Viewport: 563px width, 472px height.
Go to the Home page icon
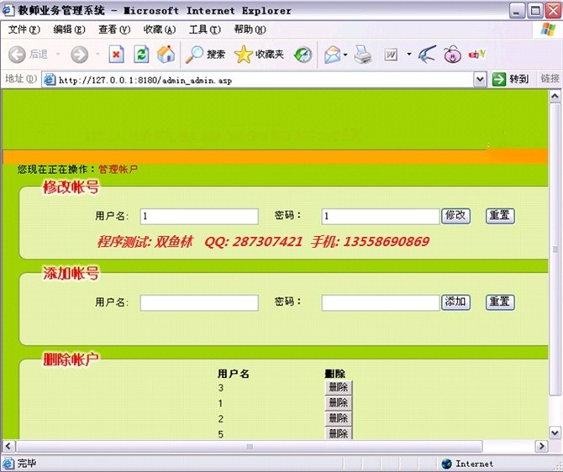tap(166, 55)
